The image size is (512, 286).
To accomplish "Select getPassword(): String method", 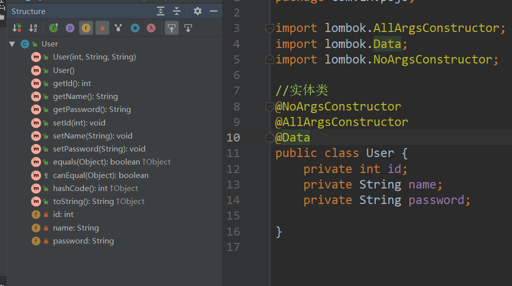I will click(92, 109).
